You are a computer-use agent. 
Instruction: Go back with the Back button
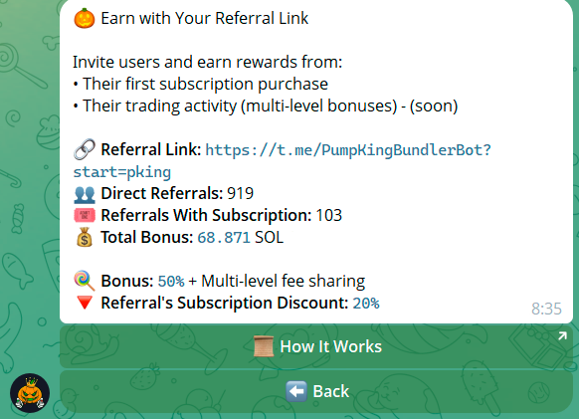[x=316, y=392]
